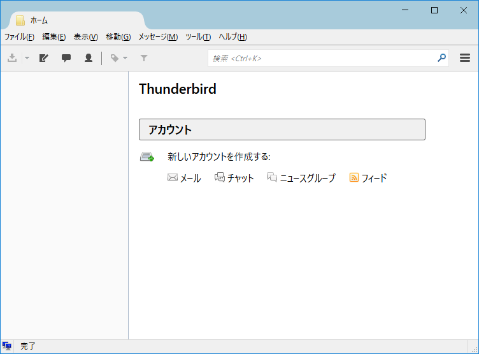This screenshot has width=479, height=354.
Task: Open the Chat speech bubble icon
Action: coord(66,58)
